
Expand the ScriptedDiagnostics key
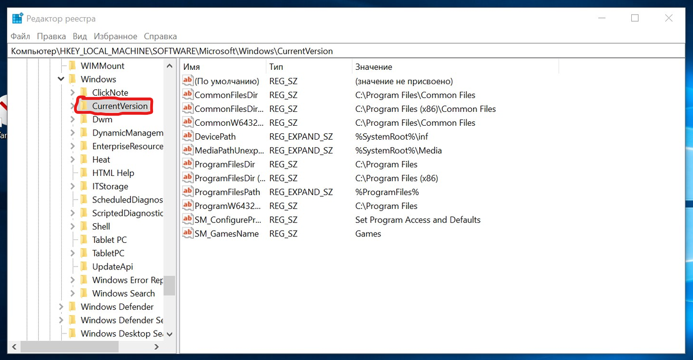pos(72,213)
